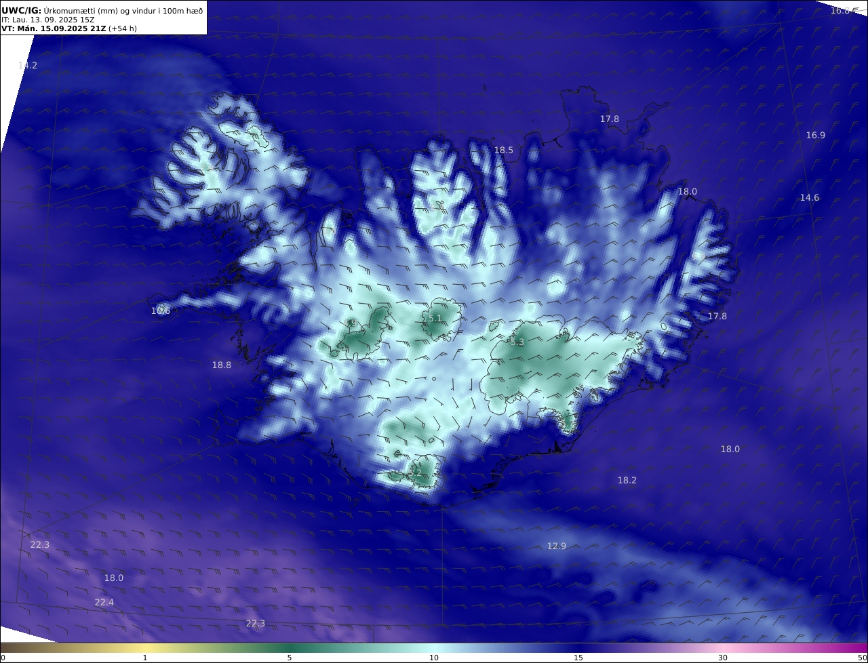Click the valid time 'VT: Mán. 15.09.2025 21Z'
The image size is (868, 663).
[54, 28]
